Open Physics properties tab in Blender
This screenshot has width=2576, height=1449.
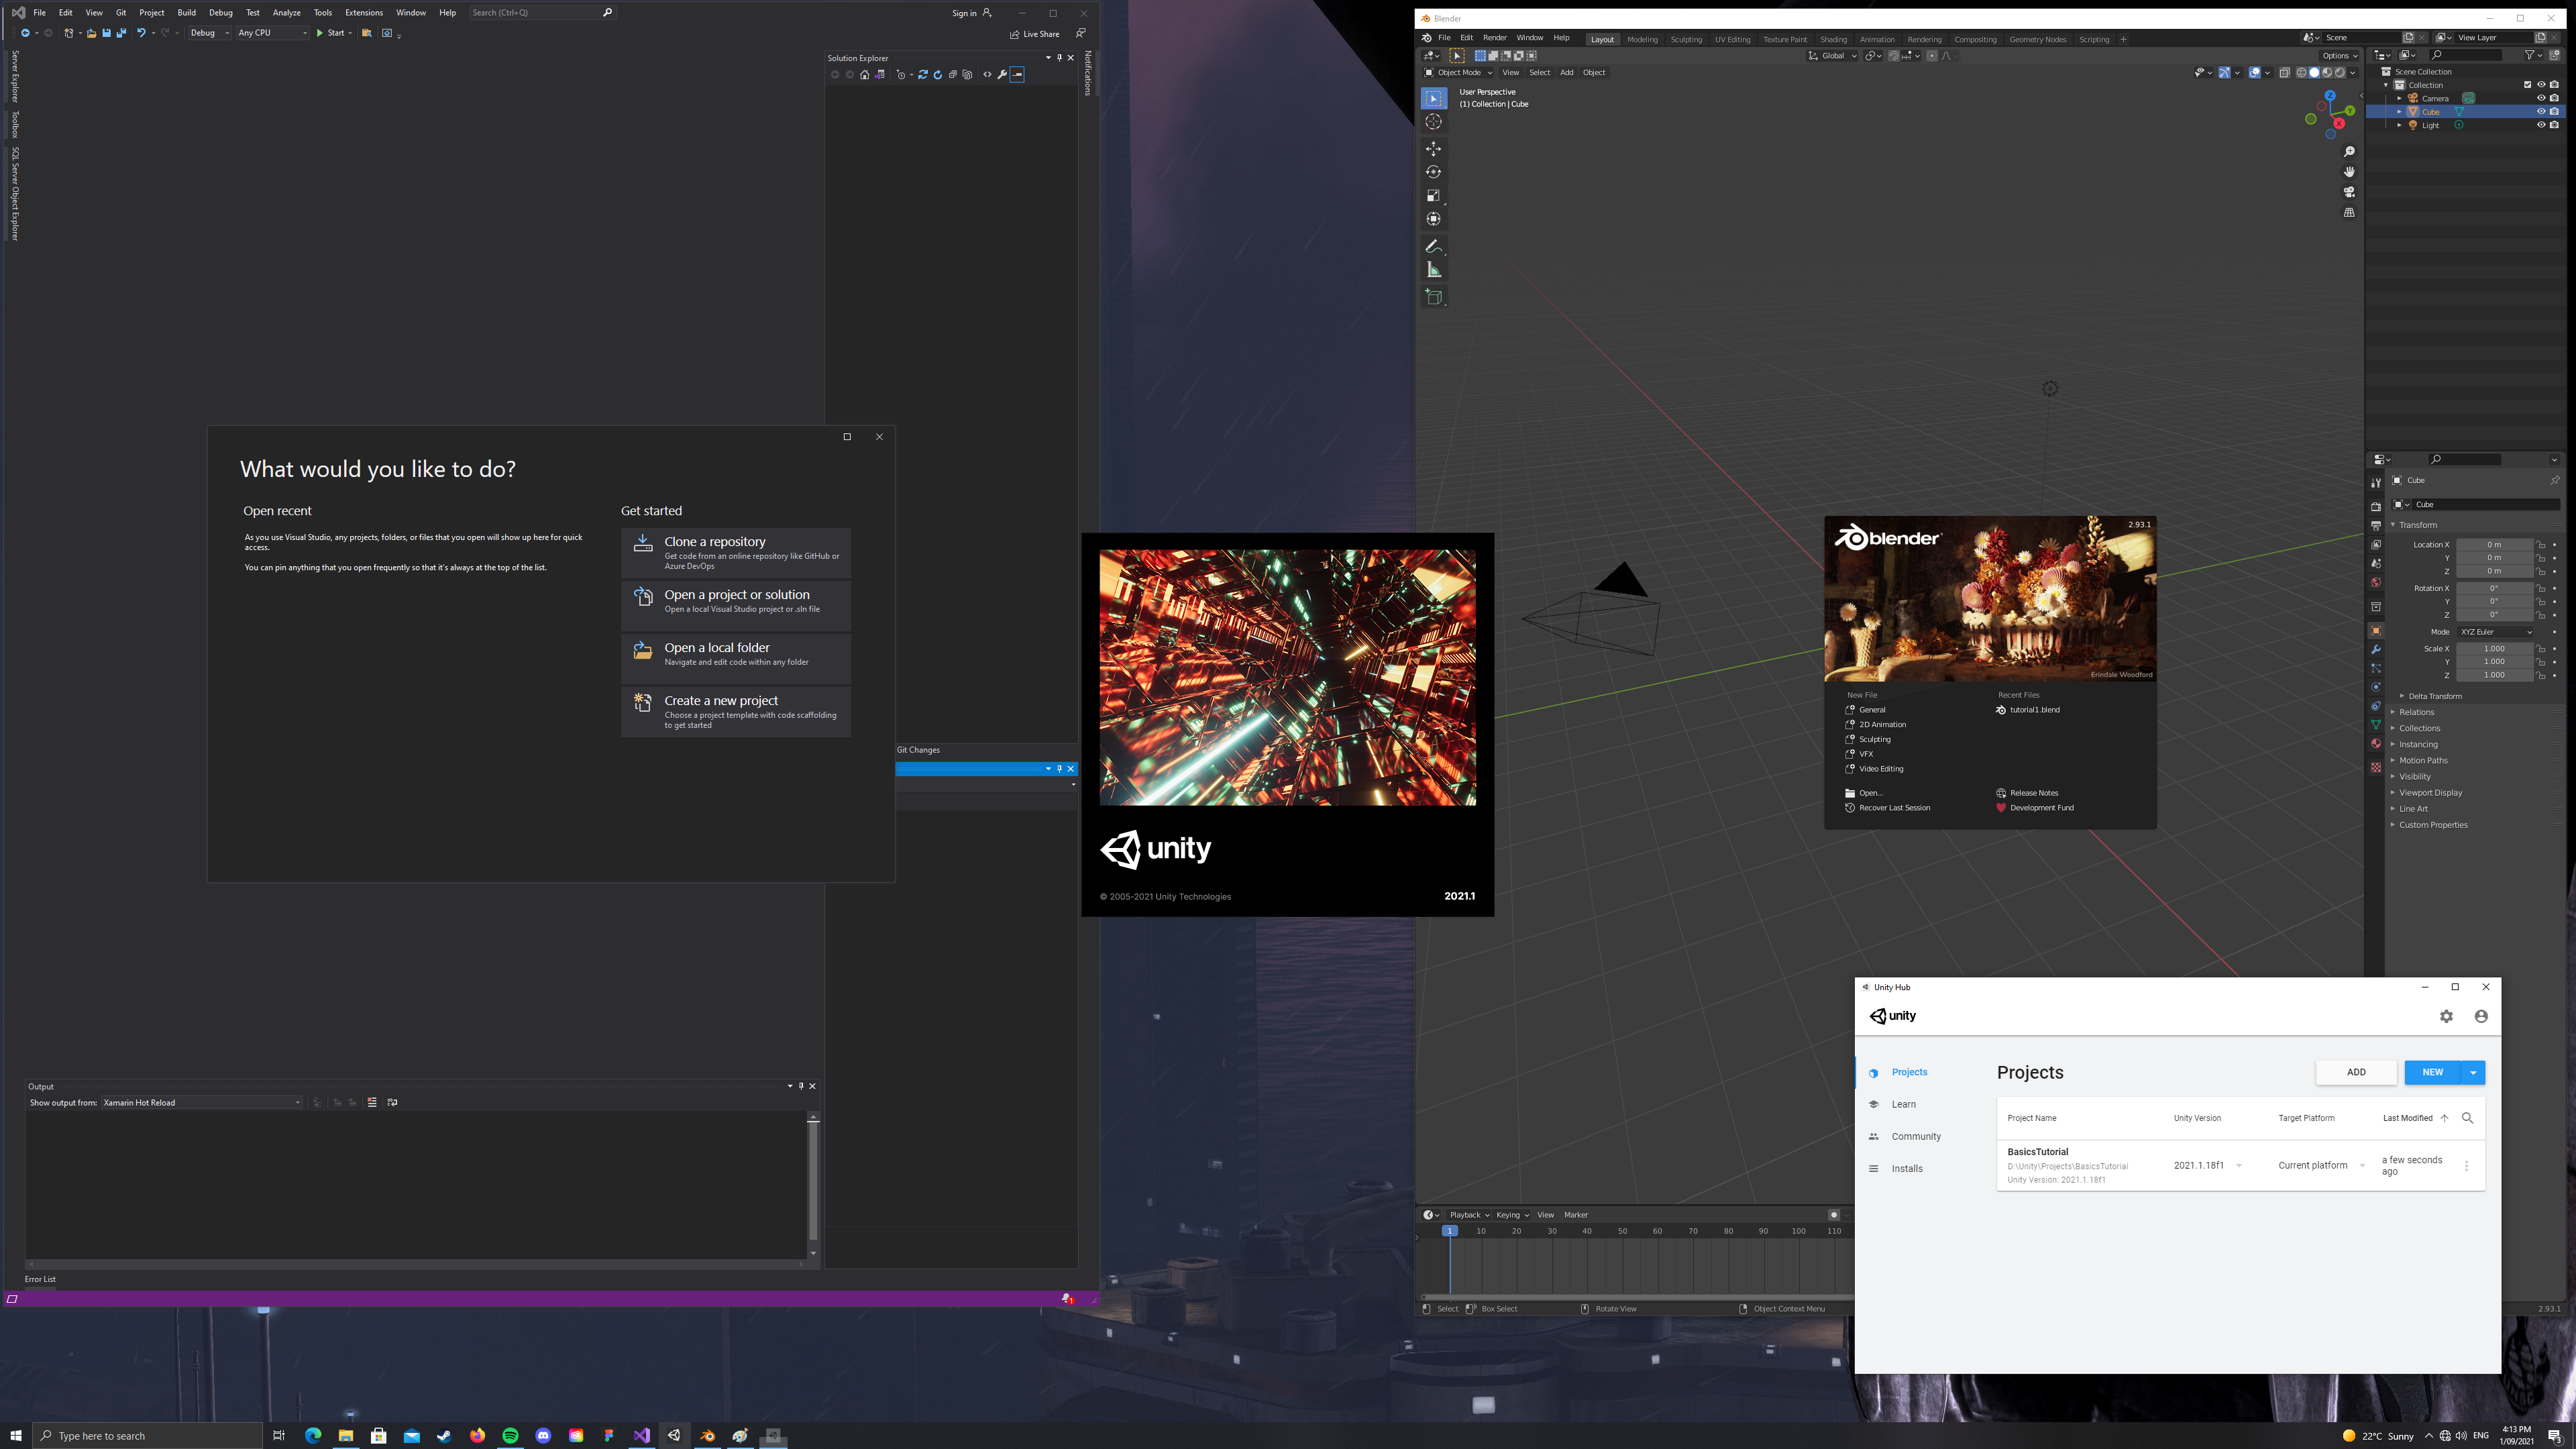pos(2376,687)
